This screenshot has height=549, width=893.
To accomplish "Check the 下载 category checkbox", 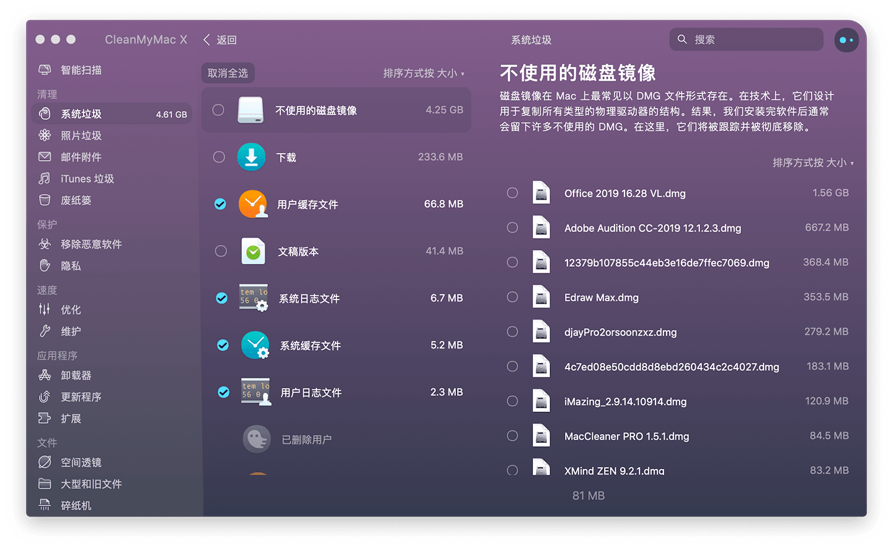I will click(219, 157).
